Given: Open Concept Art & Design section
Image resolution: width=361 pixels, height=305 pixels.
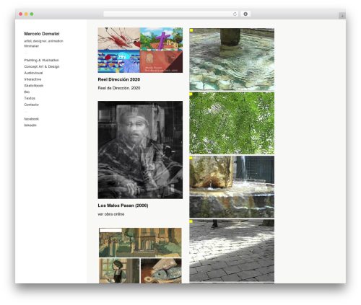Looking at the screenshot, I should pos(42,66).
